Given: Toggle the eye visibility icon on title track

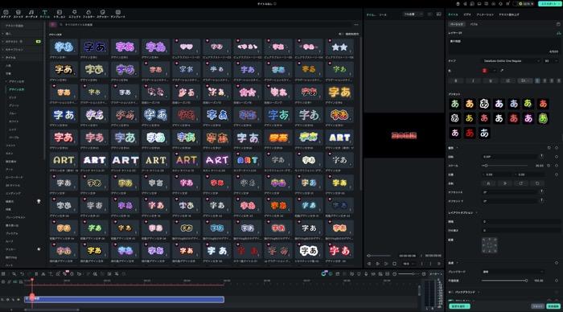Looking at the screenshot, I should tap(19, 299).
